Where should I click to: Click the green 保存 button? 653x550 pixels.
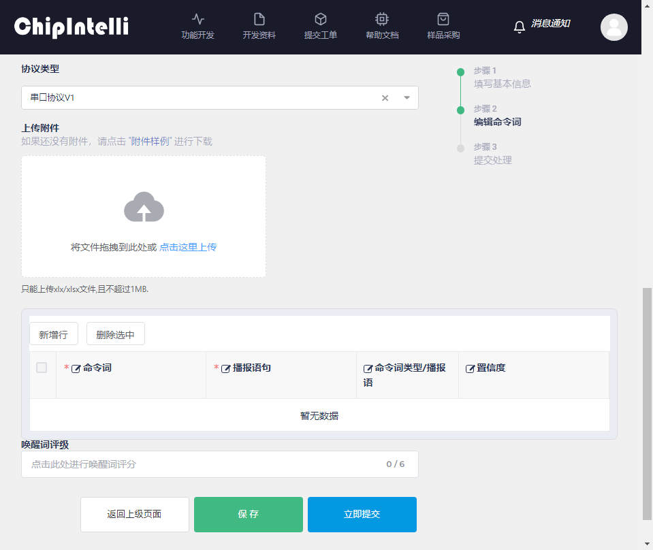pos(248,515)
